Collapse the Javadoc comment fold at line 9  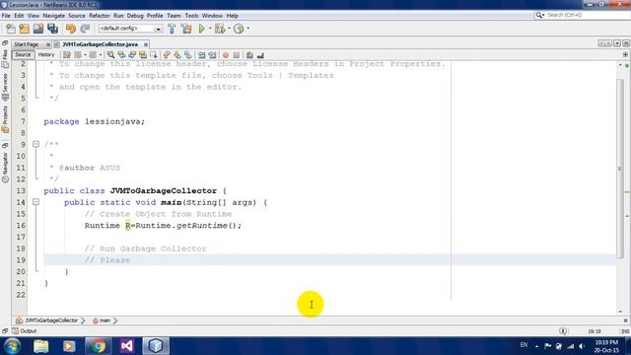[x=35, y=144]
